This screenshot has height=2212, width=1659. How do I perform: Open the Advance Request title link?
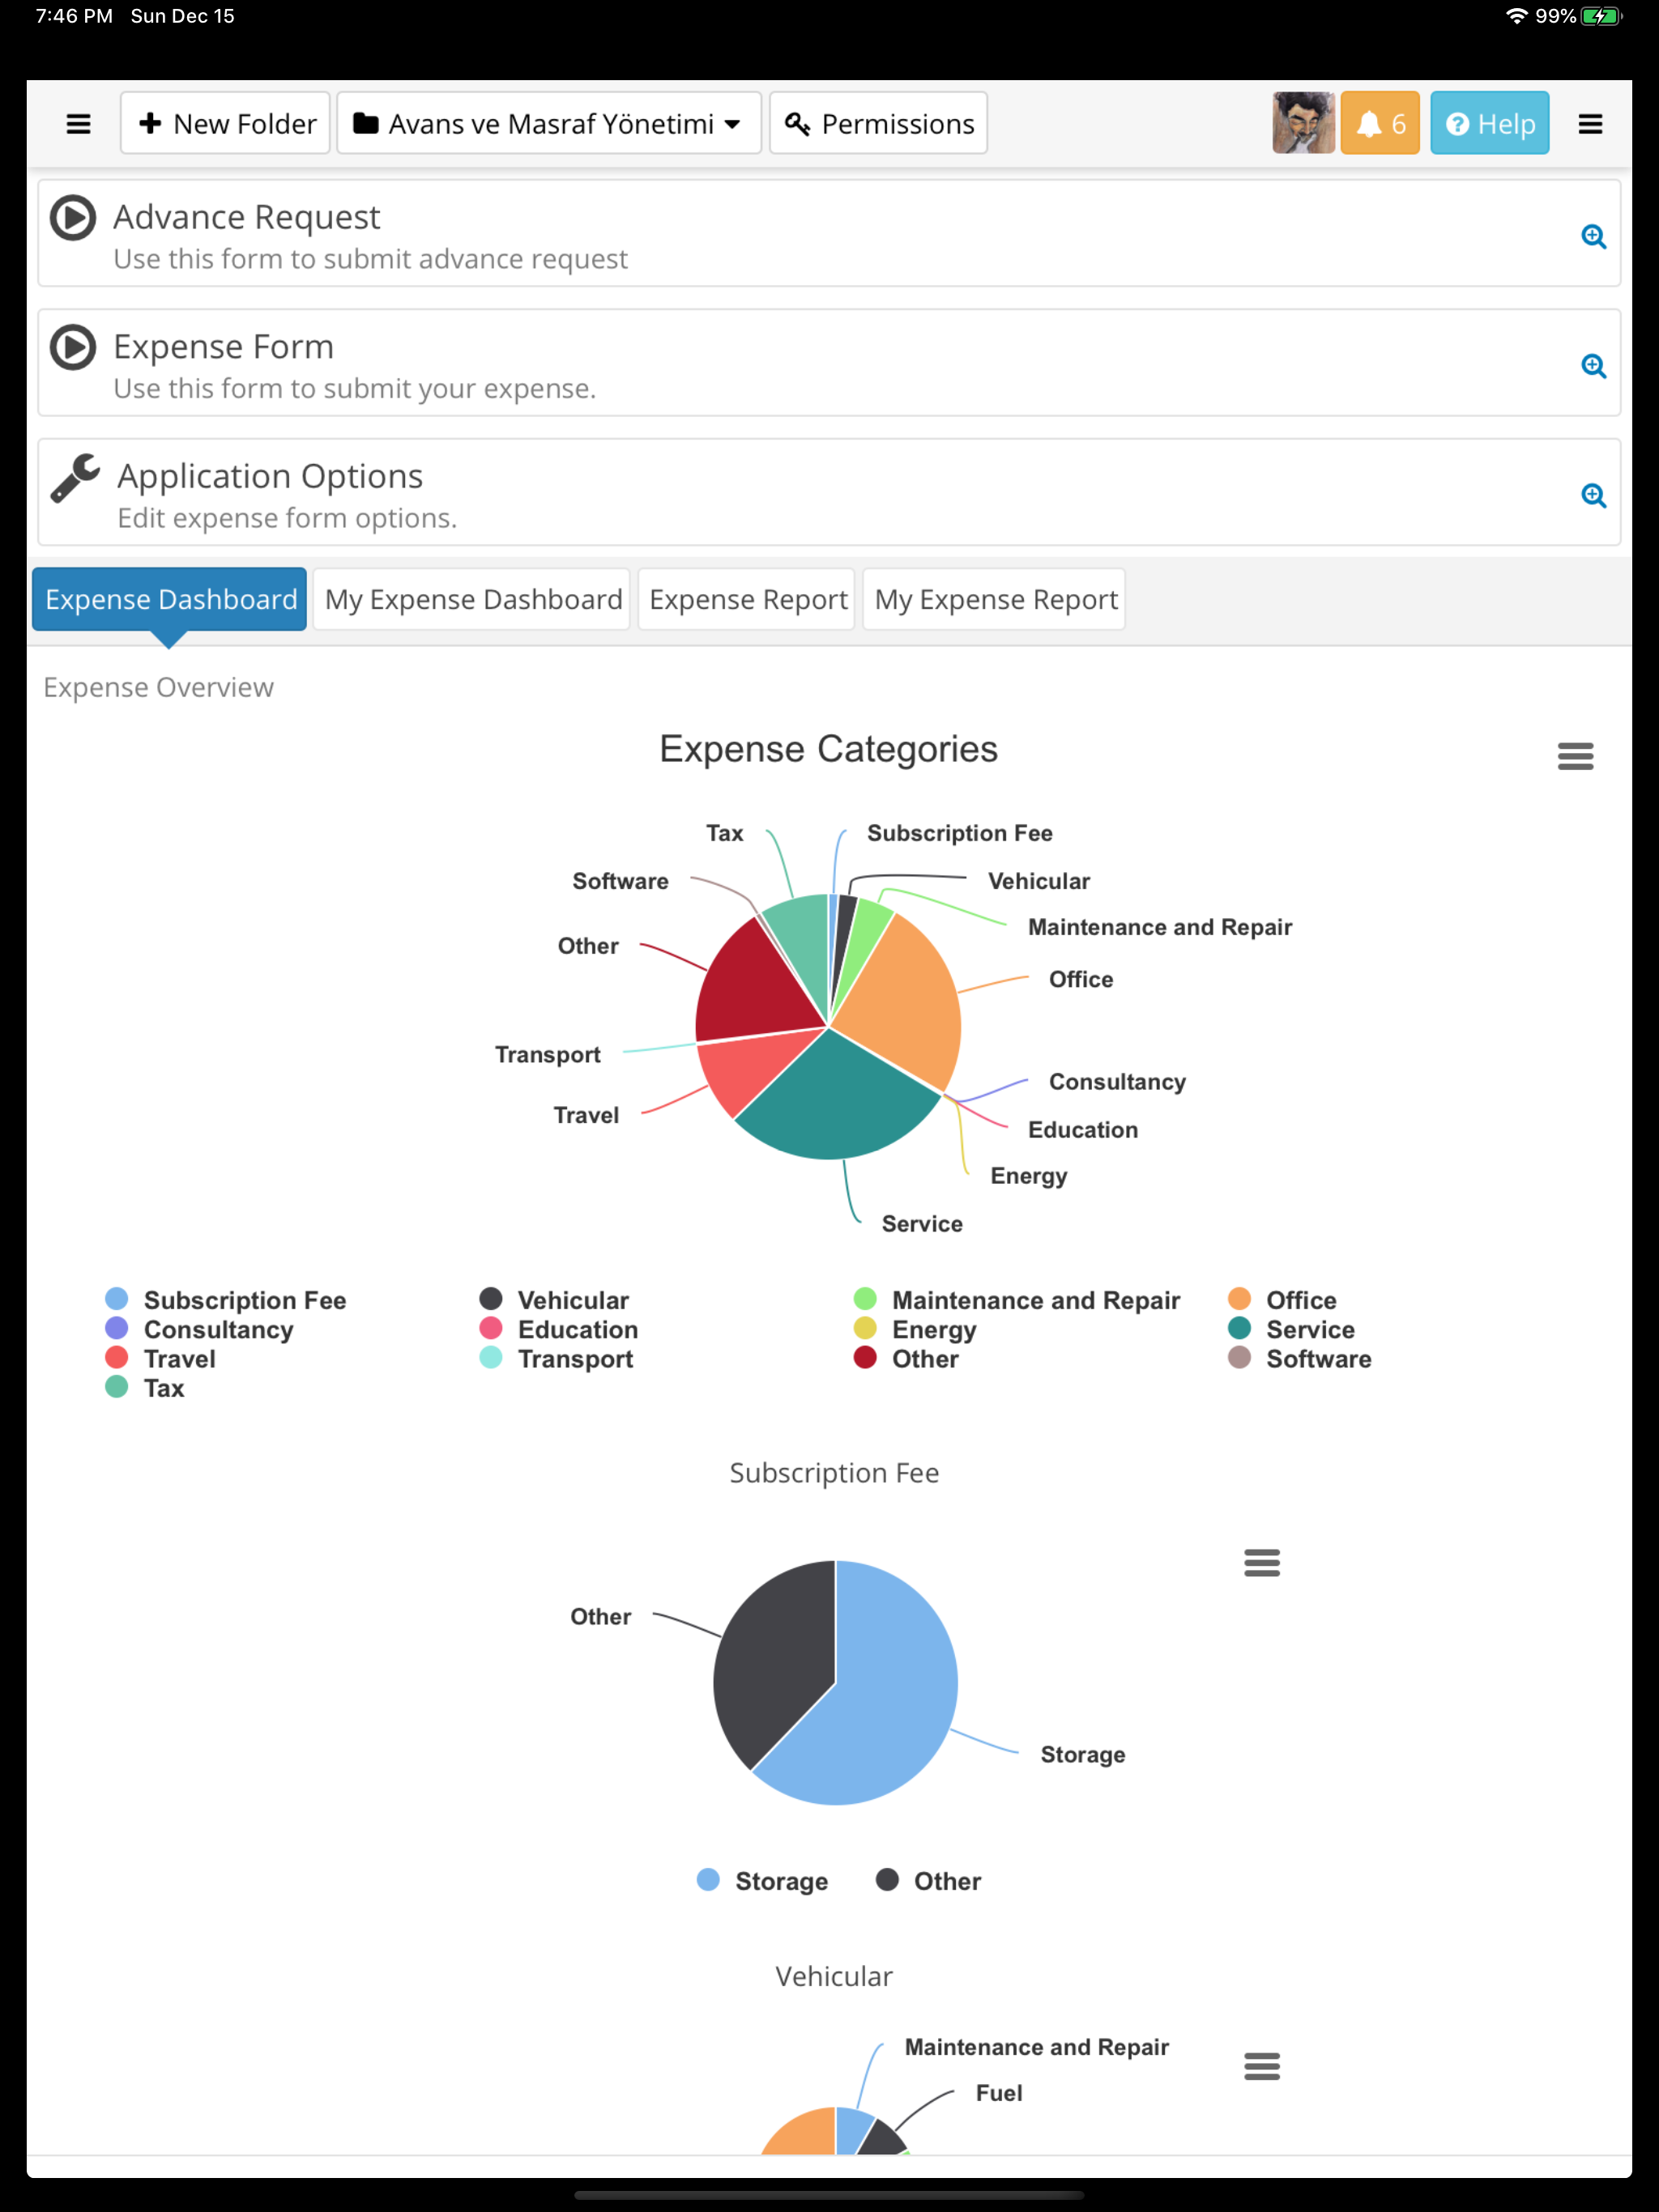coord(246,217)
